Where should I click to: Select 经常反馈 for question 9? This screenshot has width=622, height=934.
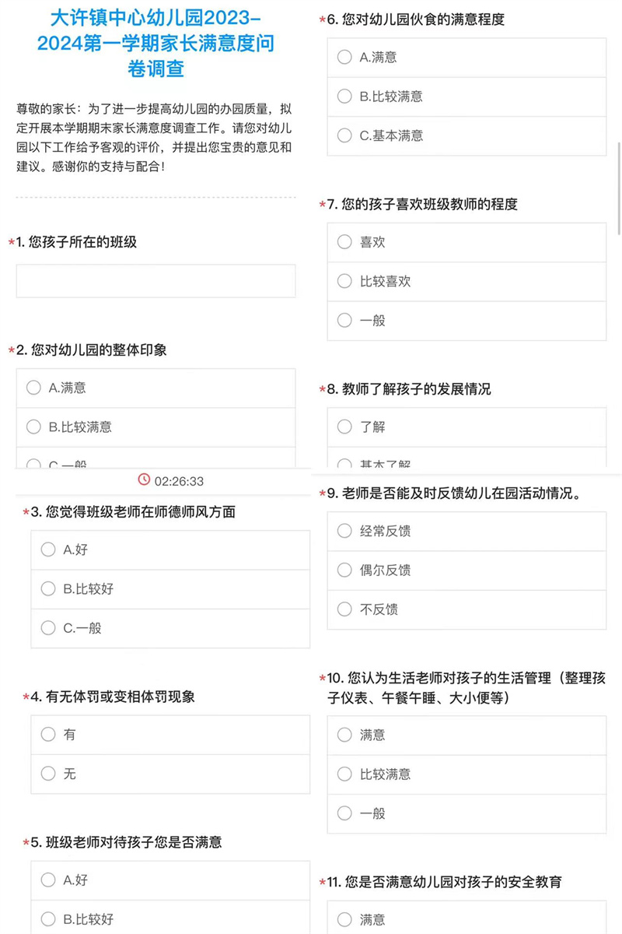point(344,531)
